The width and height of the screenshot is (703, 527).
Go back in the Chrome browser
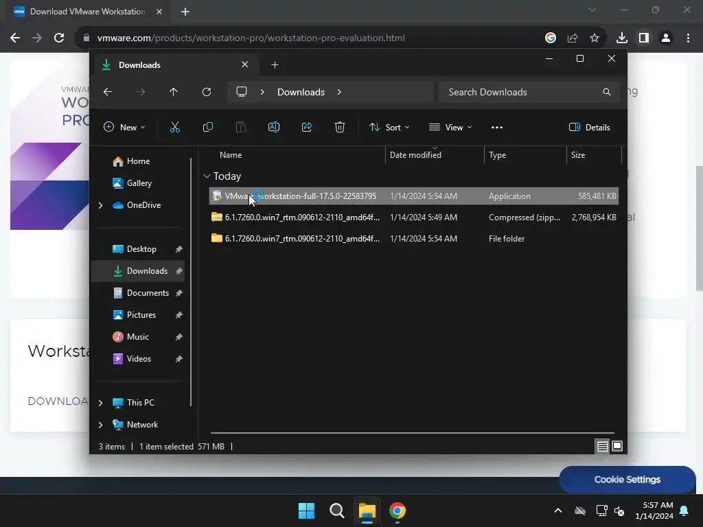point(15,38)
